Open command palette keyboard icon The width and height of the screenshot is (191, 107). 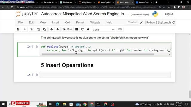tap(120, 29)
